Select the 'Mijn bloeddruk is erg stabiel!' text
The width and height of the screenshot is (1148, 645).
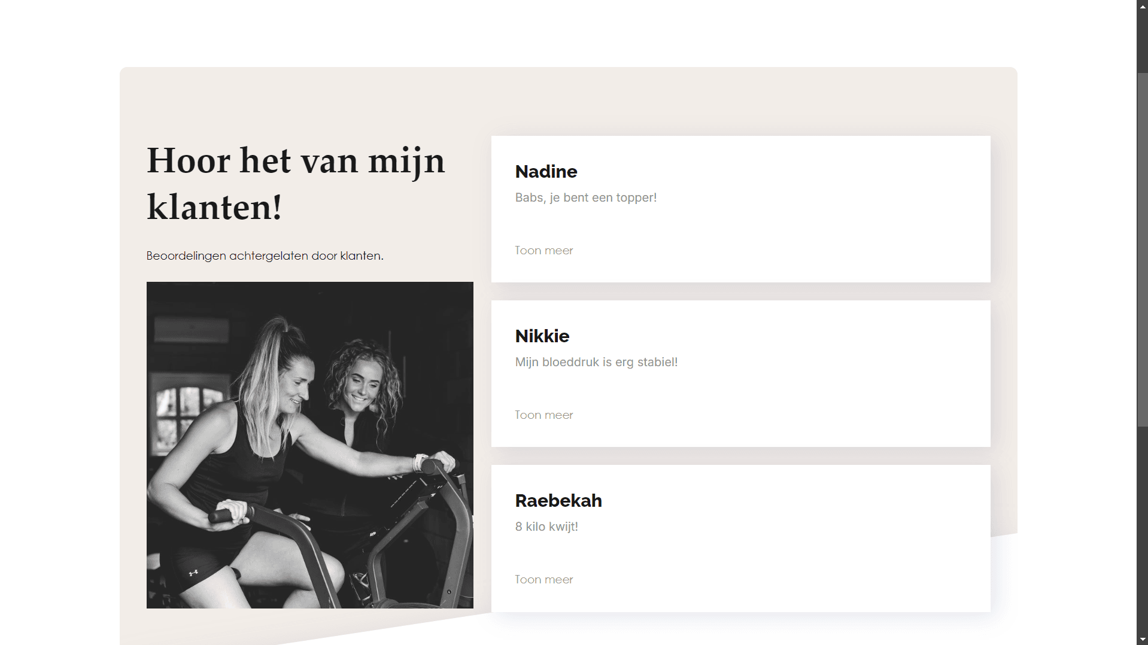click(596, 362)
